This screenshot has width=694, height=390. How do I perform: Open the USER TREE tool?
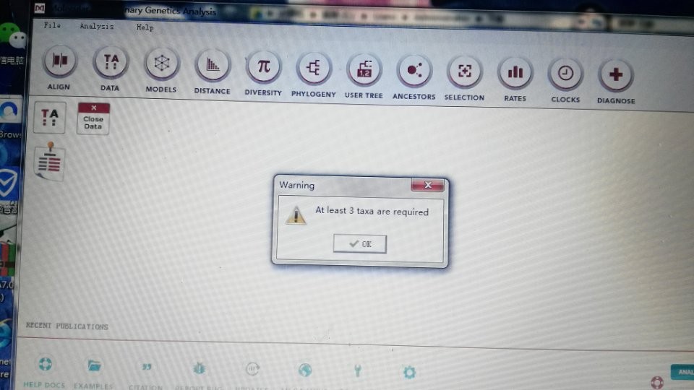tap(364, 70)
